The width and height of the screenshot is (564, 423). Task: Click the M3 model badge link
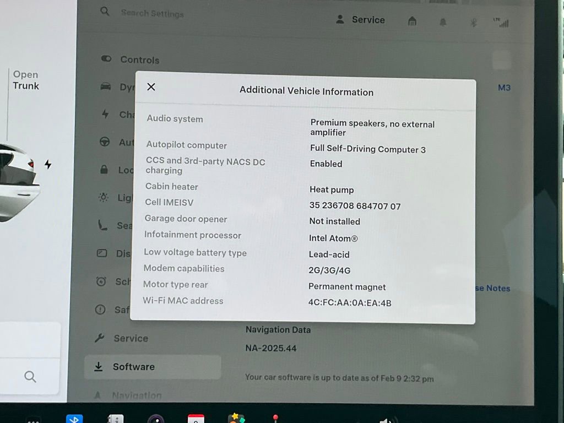(504, 88)
